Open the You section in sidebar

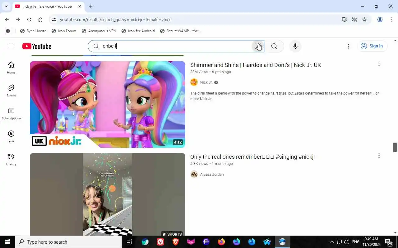[x=11, y=136]
